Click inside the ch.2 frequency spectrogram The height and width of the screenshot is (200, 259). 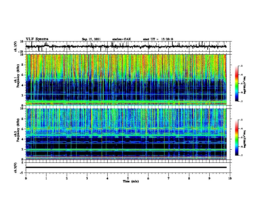(126, 134)
